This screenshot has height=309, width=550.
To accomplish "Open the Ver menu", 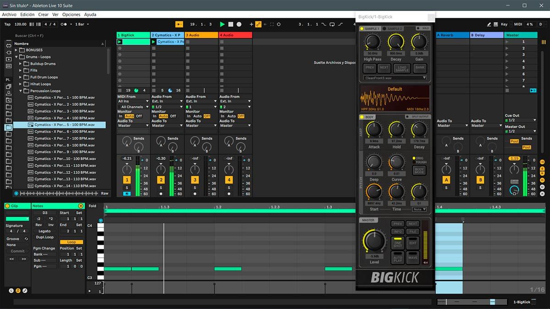I will (55, 15).
